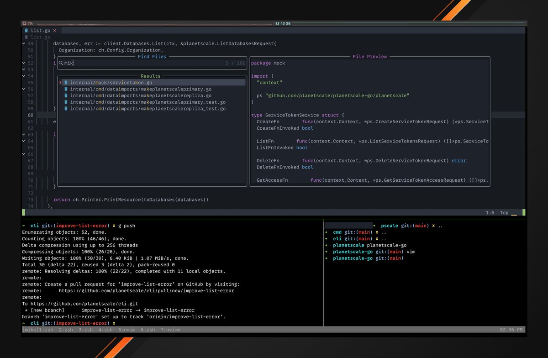Collapse the fold at line 56
This screenshot has height=358, width=548.
(24, 89)
